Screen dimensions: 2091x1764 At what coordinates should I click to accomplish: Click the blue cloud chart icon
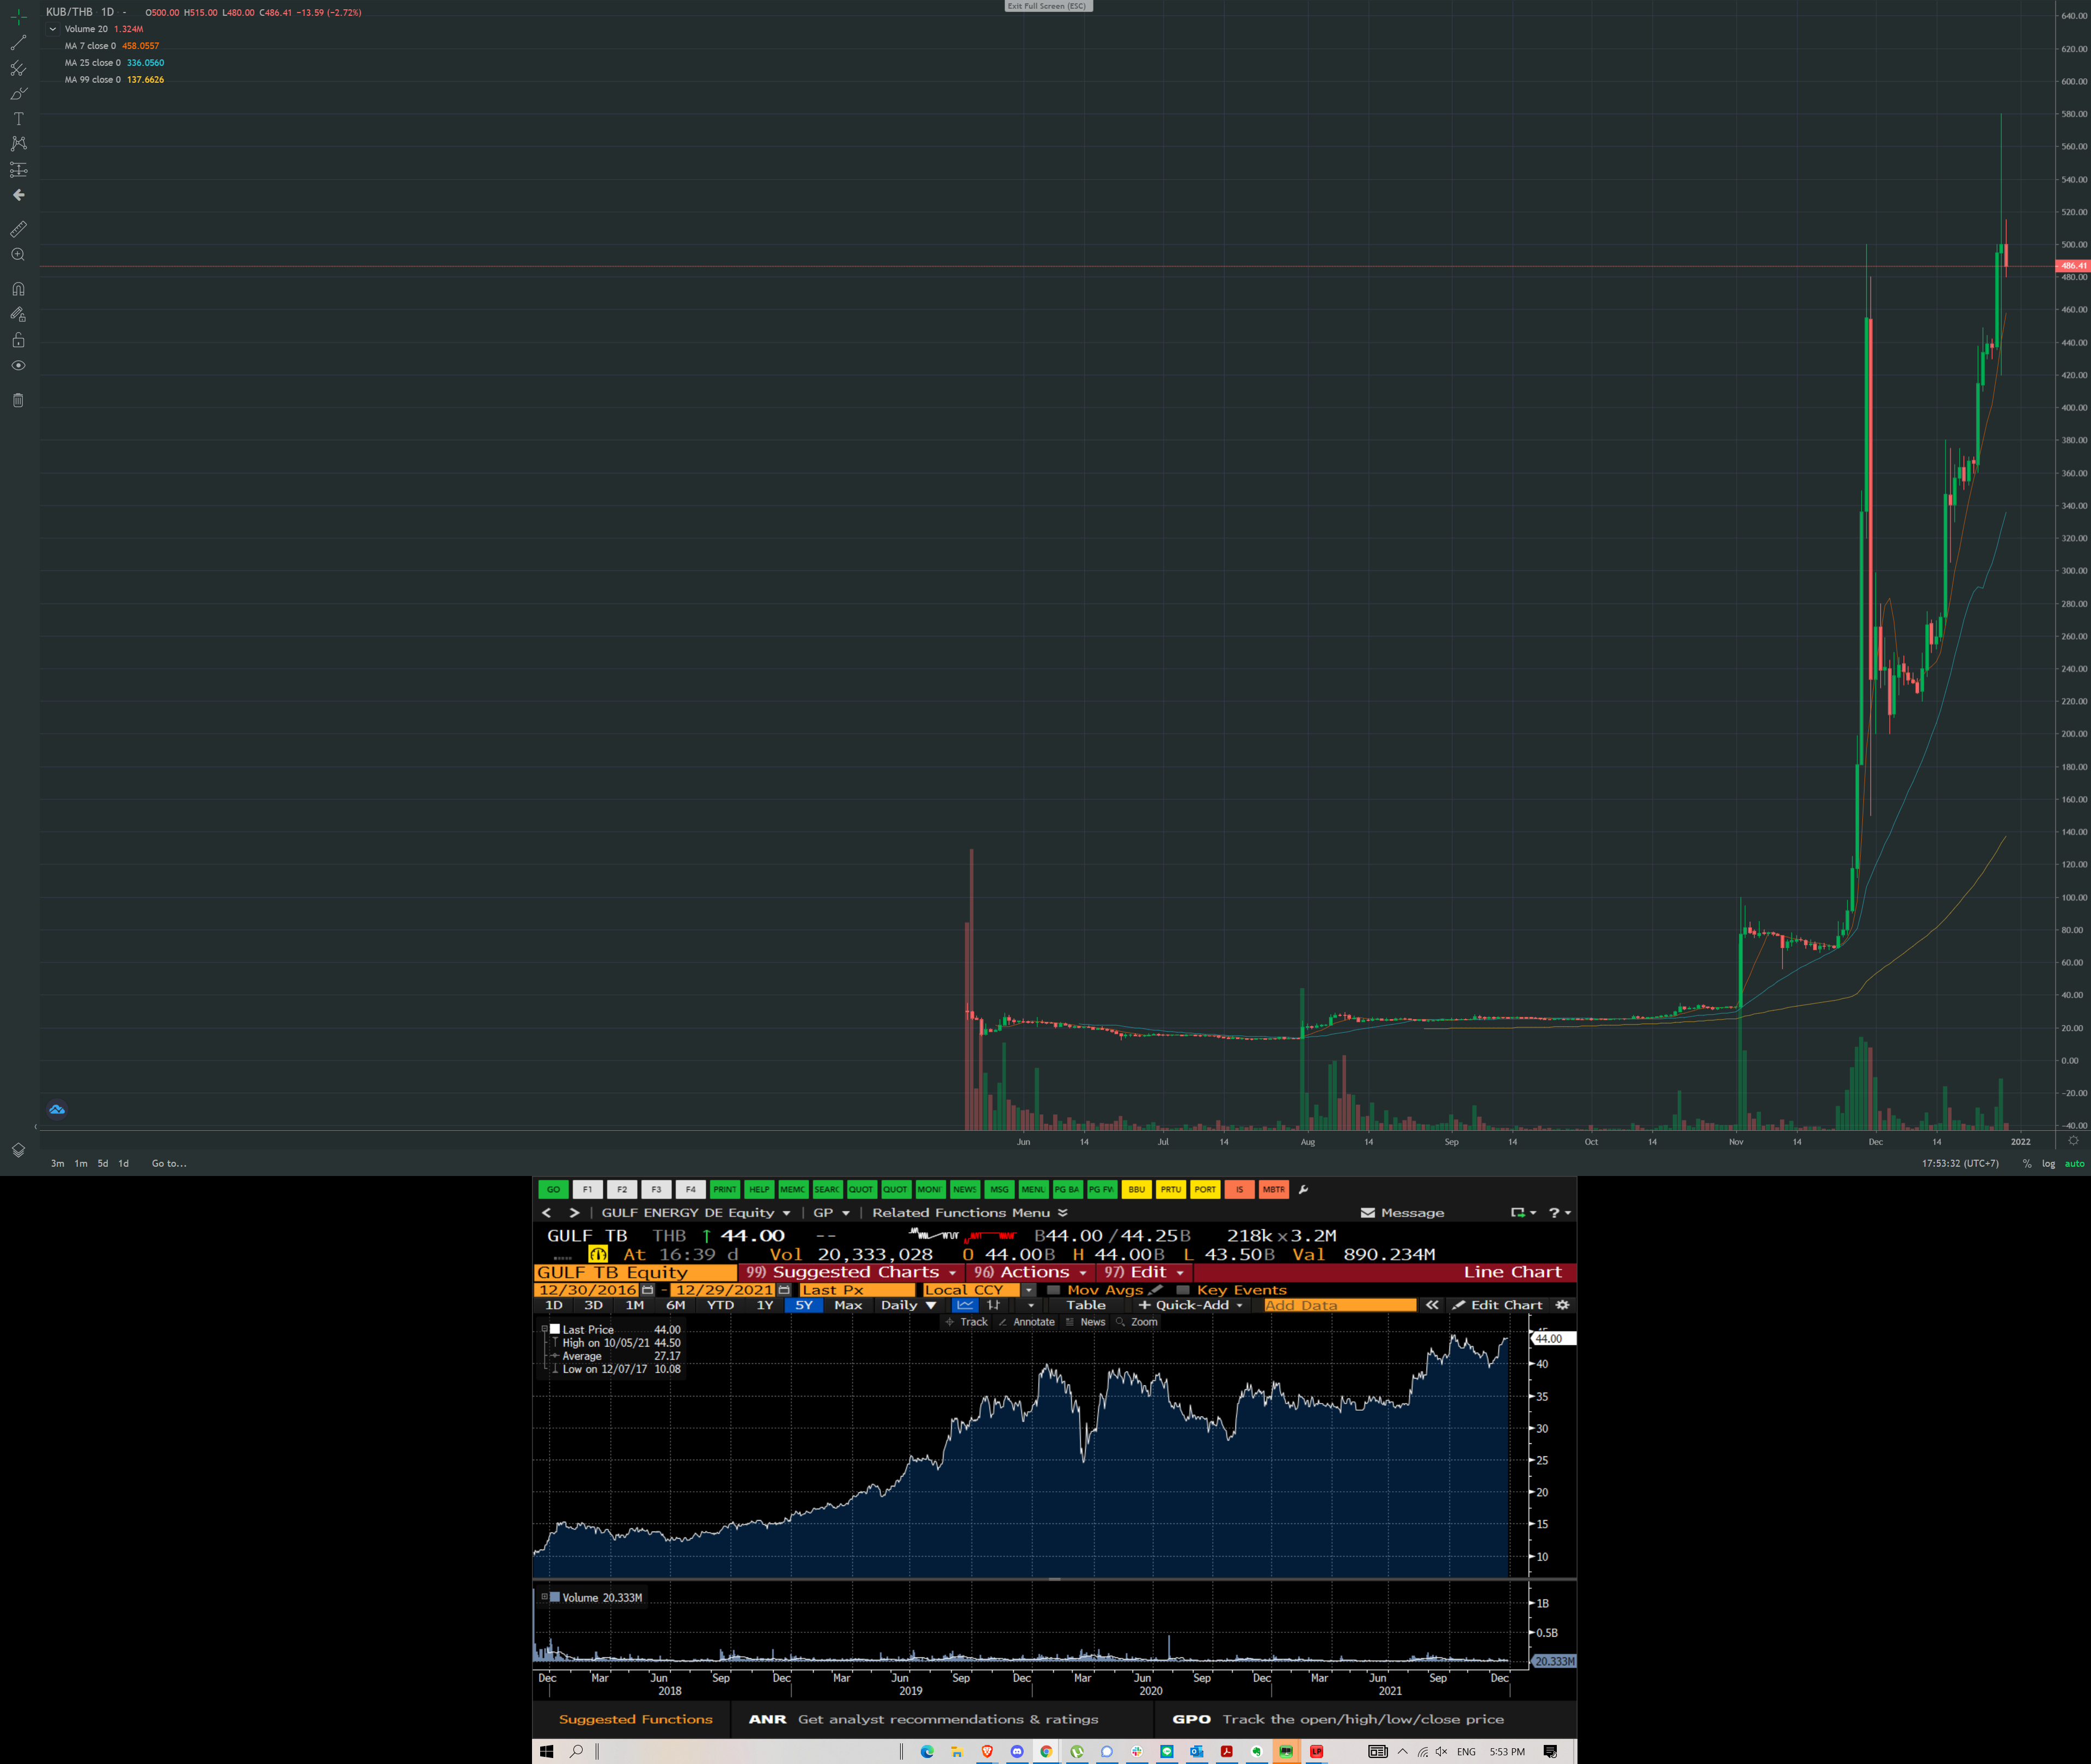tap(57, 1109)
